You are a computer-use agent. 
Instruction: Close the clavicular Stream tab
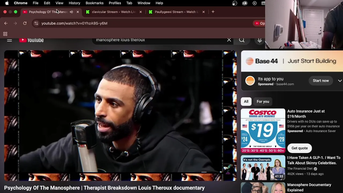pos(141,12)
